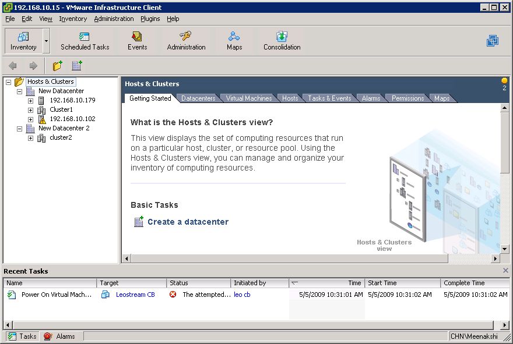
Task: Sort tasks by Start Time column
Action: pyautogui.click(x=402, y=283)
